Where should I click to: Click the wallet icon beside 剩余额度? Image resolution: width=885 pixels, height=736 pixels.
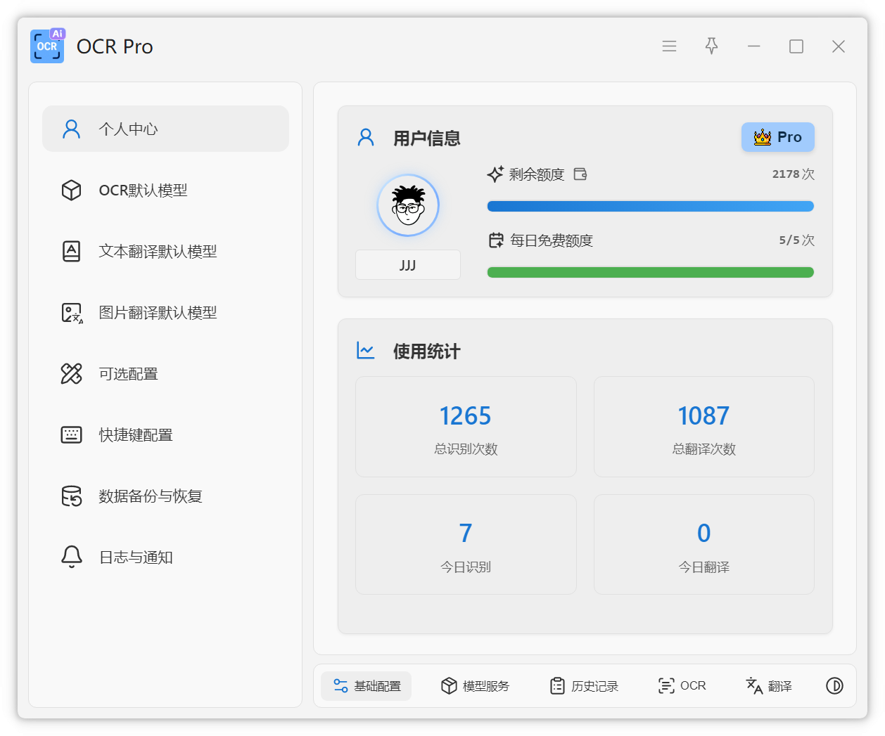click(580, 174)
